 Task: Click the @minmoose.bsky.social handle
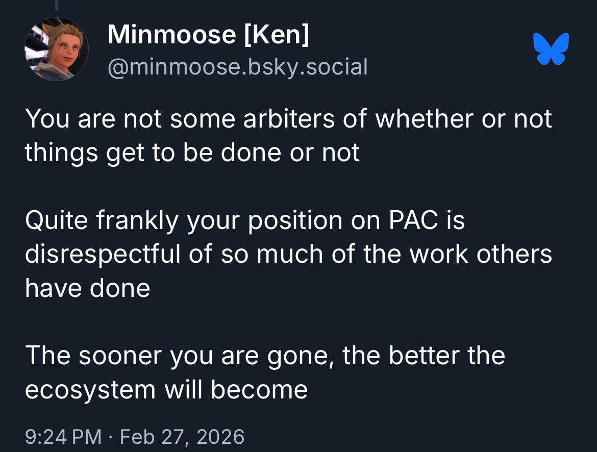point(237,66)
